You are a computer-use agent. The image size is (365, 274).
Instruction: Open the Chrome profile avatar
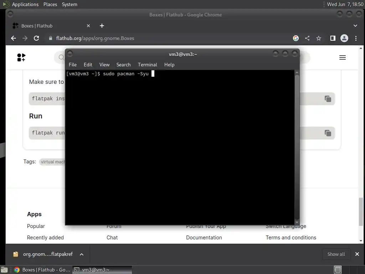click(344, 38)
